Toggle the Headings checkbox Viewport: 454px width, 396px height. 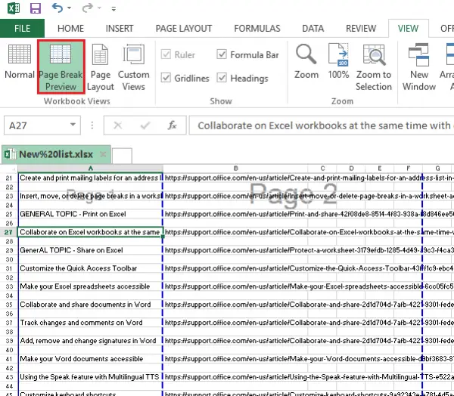tap(222, 78)
